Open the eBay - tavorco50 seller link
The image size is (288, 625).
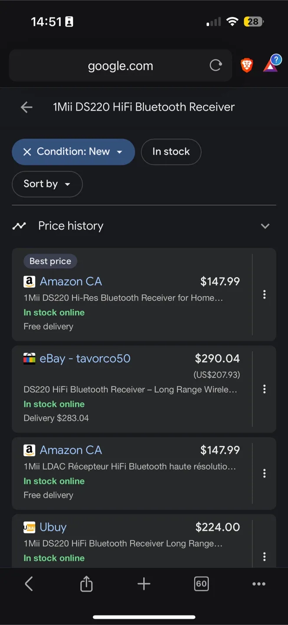coord(85,359)
